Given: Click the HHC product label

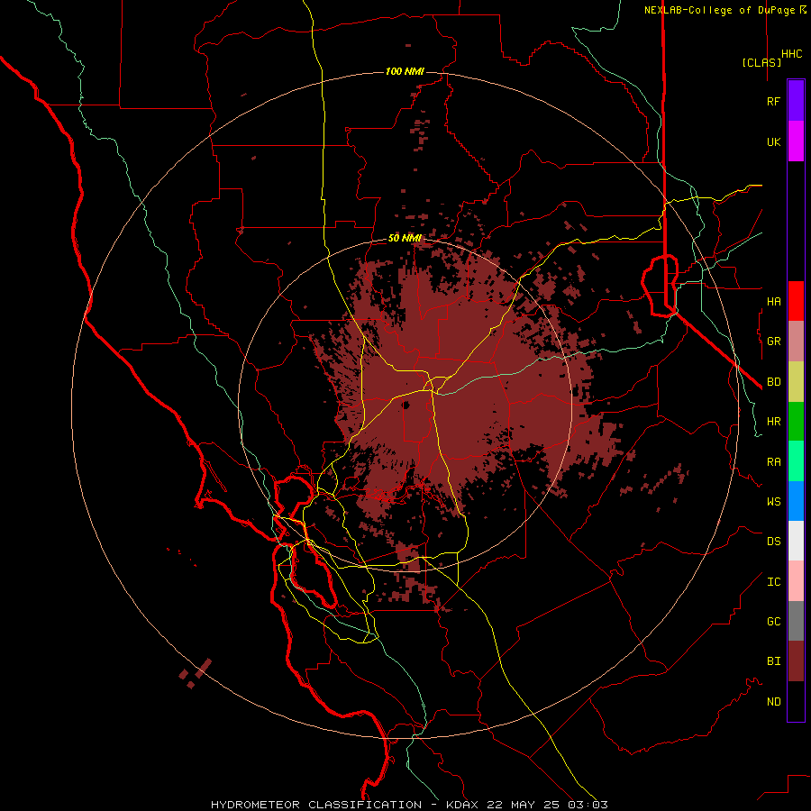Looking at the screenshot, I should coord(792,54).
